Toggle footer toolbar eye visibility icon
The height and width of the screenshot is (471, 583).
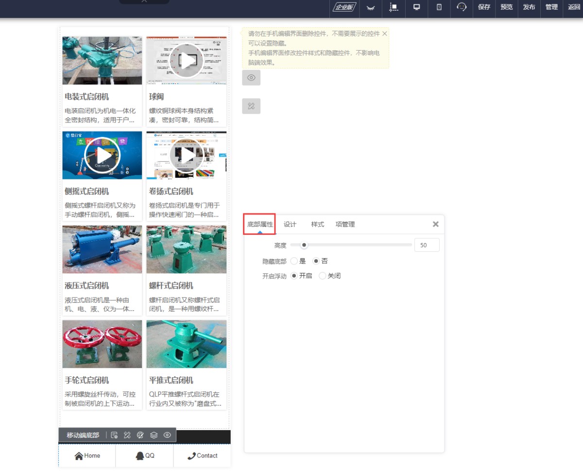pyautogui.click(x=167, y=435)
